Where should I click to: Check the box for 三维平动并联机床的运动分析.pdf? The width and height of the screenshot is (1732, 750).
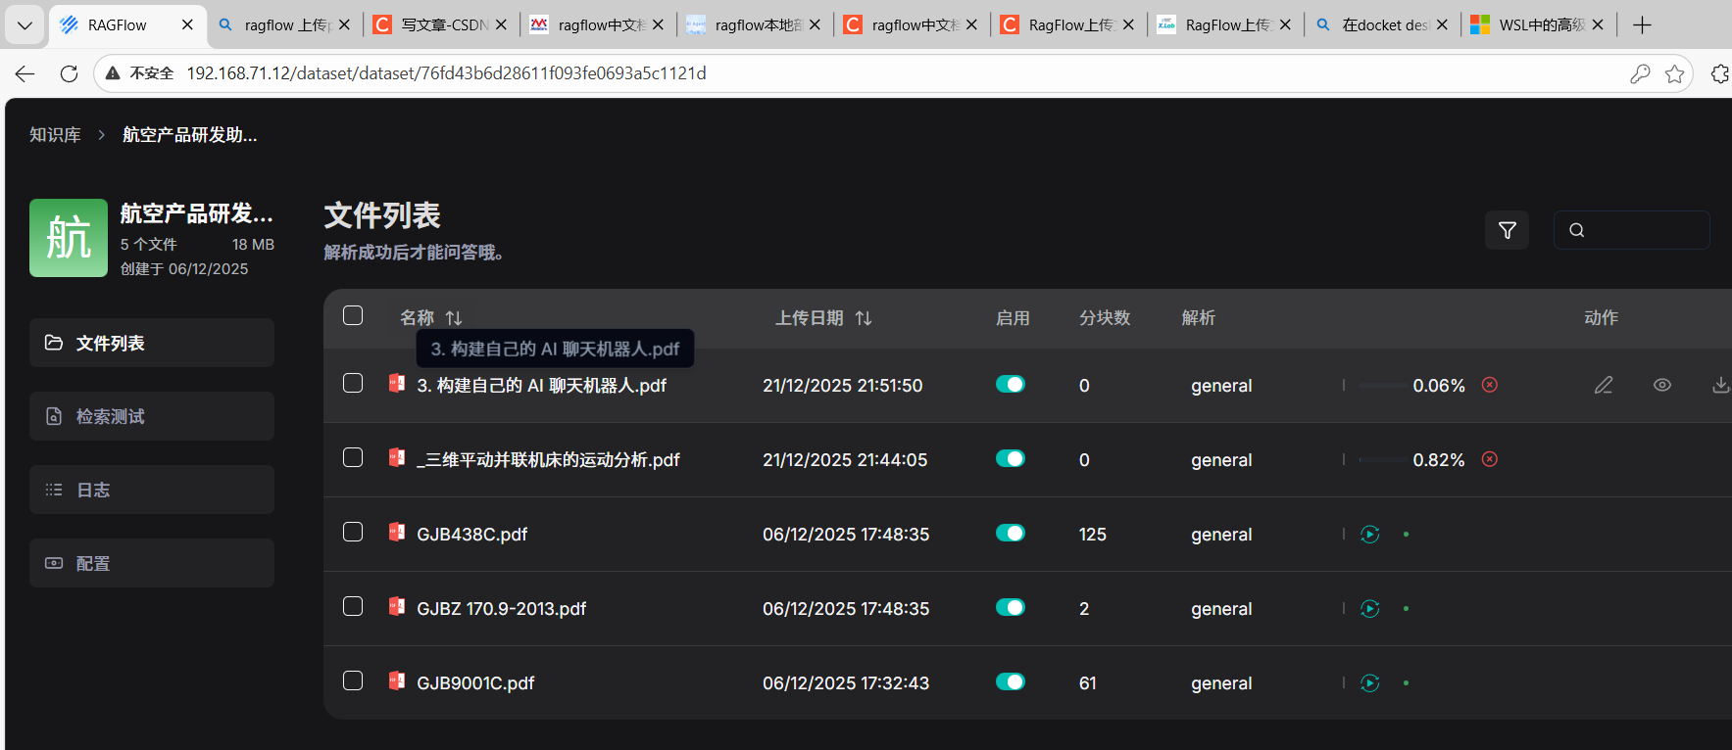[x=353, y=457]
